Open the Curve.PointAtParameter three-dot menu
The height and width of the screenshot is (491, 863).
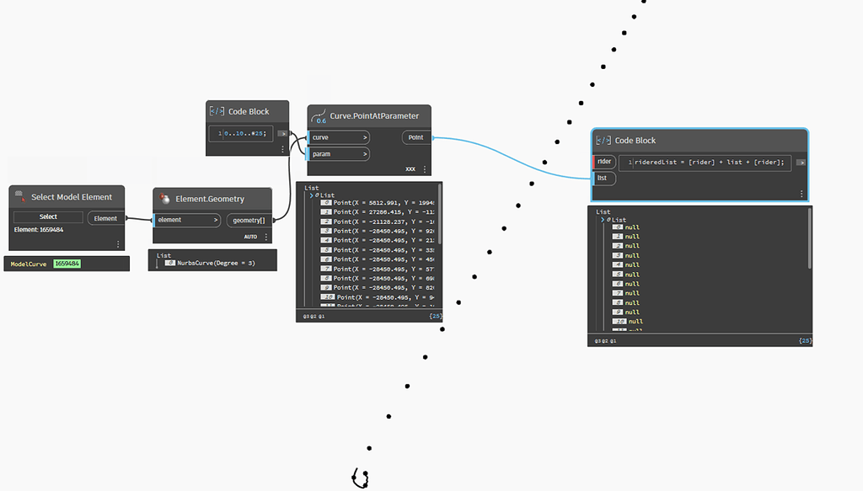[x=425, y=168]
